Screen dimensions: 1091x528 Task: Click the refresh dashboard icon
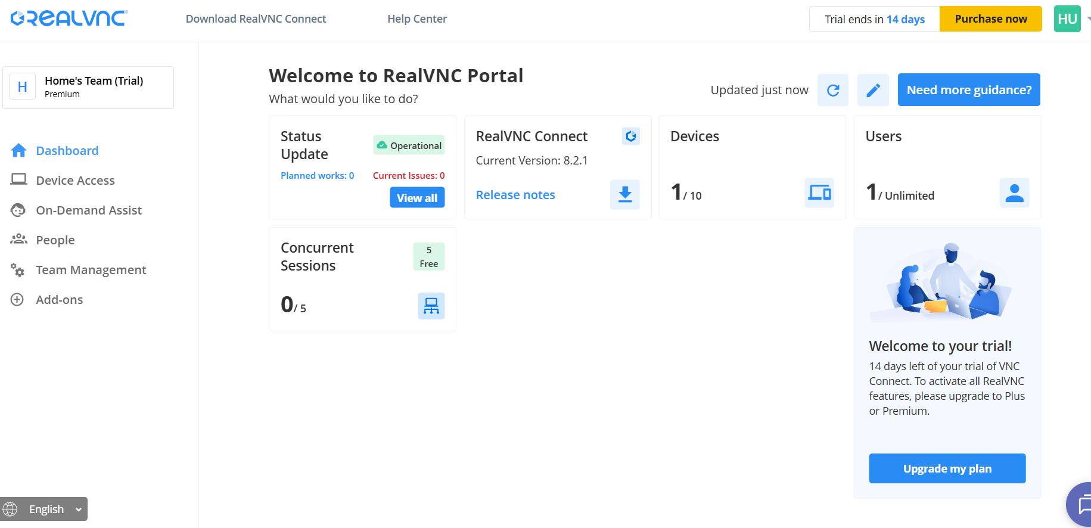(x=832, y=90)
